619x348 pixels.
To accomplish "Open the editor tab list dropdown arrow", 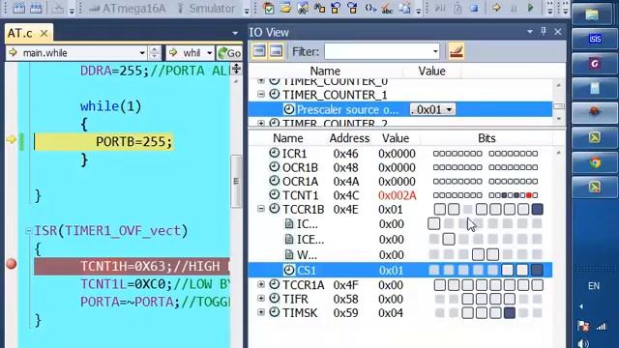I will click(x=235, y=34).
